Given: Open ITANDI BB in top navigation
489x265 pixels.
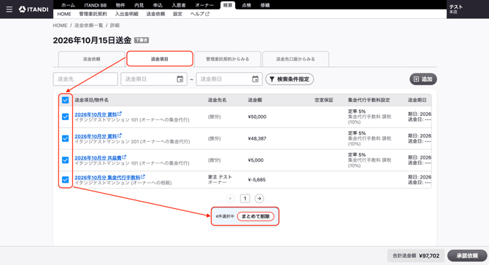Looking at the screenshot, I should [96, 5].
